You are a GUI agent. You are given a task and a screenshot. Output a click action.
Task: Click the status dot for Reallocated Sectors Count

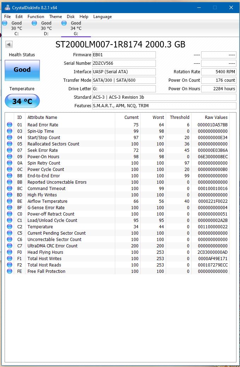click(x=10, y=144)
